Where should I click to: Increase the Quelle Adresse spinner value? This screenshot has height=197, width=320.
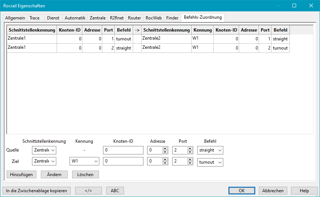coord(165,148)
